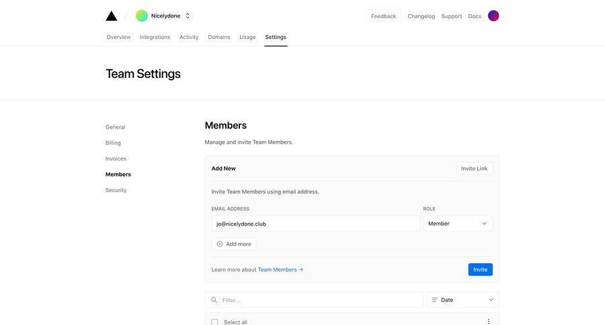The image size is (605, 325).
Task: Switch to the Domains tab
Action: pos(218,37)
